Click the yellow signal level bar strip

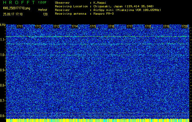point(98,120)
